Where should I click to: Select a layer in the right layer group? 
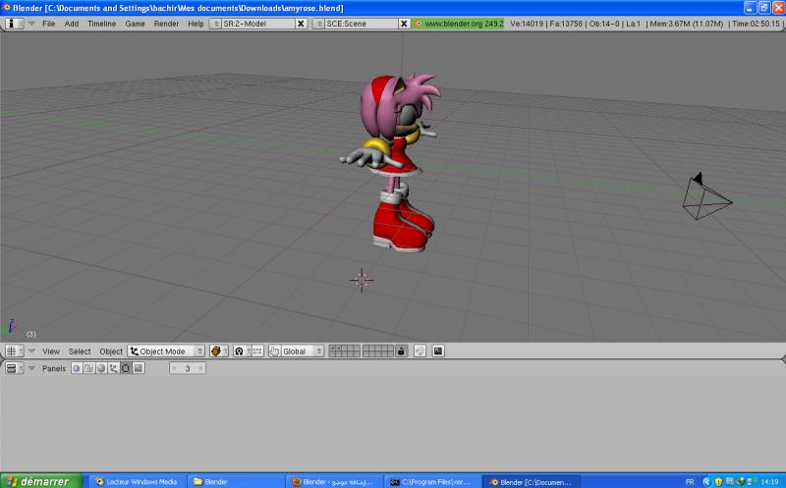coord(378,352)
